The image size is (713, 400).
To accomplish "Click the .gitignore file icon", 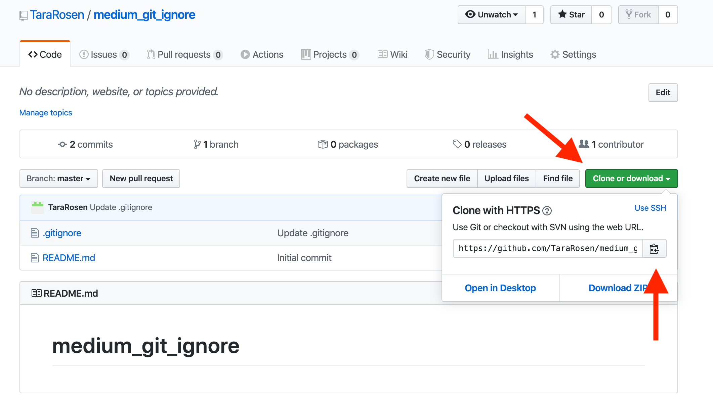I will [35, 233].
